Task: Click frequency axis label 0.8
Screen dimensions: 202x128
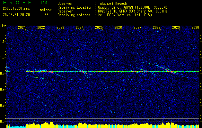Action: pyautogui.click(x=3, y=90)
